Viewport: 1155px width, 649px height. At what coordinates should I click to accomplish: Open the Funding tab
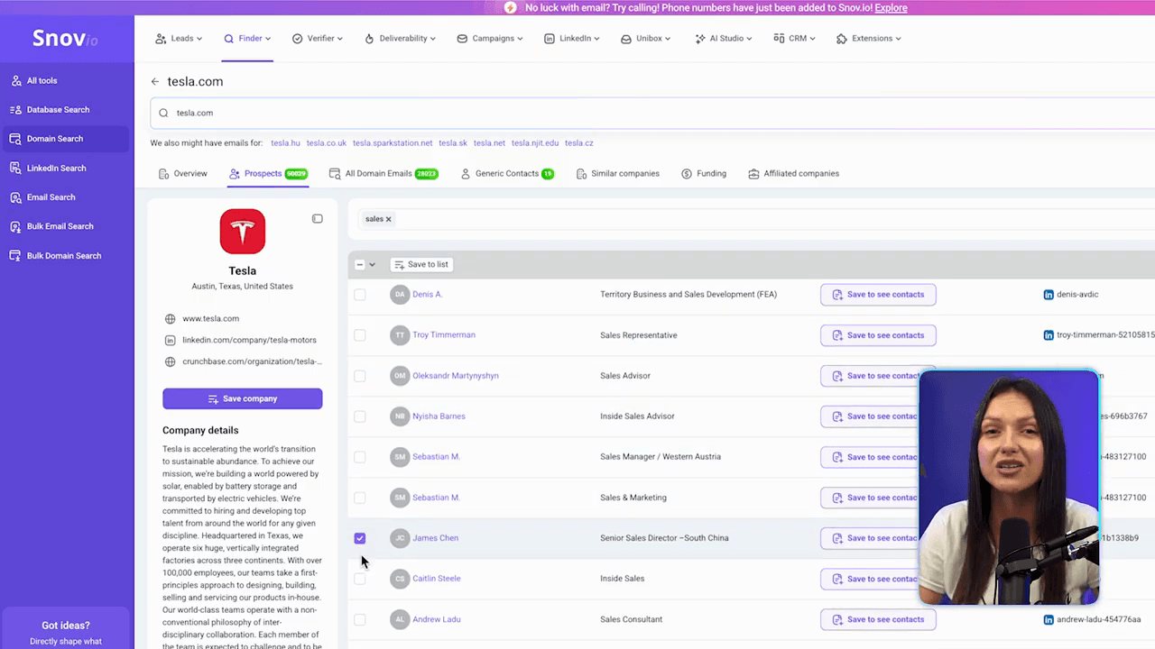coord(704,174)
